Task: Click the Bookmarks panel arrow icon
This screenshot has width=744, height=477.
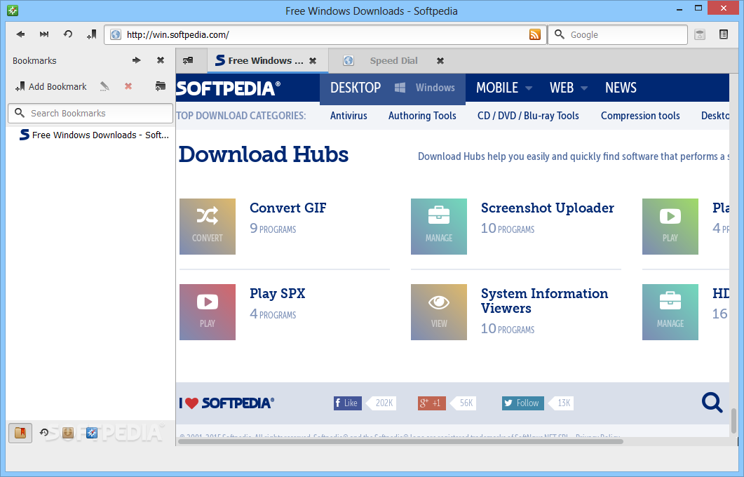Action: pos(136,60)
